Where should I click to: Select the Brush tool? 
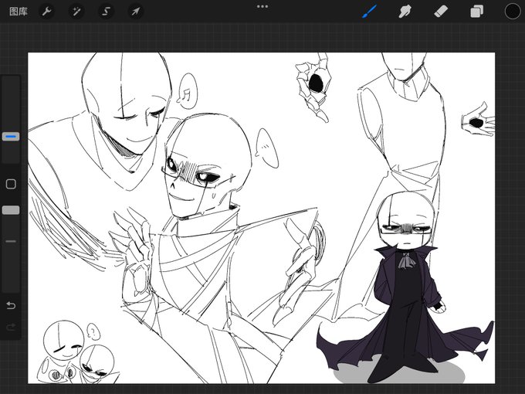[x=370, y=12]
